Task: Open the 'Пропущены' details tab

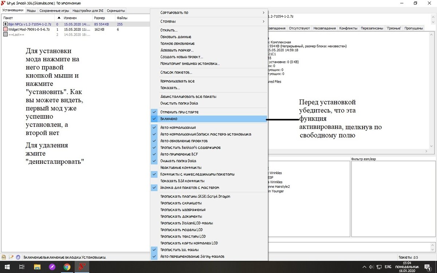Action: pyautogui.click(x=414, y=28)
